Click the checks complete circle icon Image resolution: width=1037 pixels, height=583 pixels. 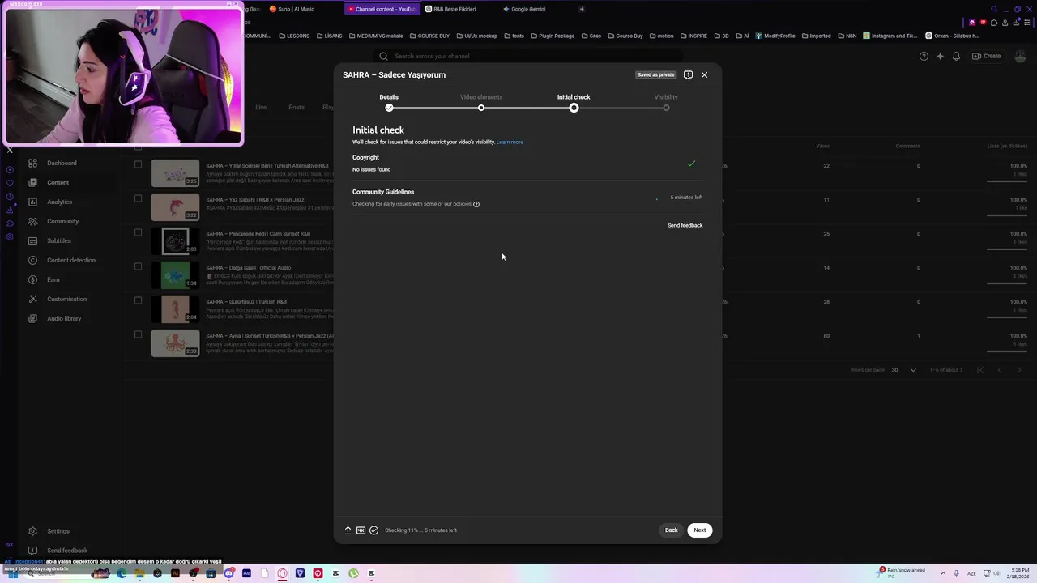coord(373,530)
